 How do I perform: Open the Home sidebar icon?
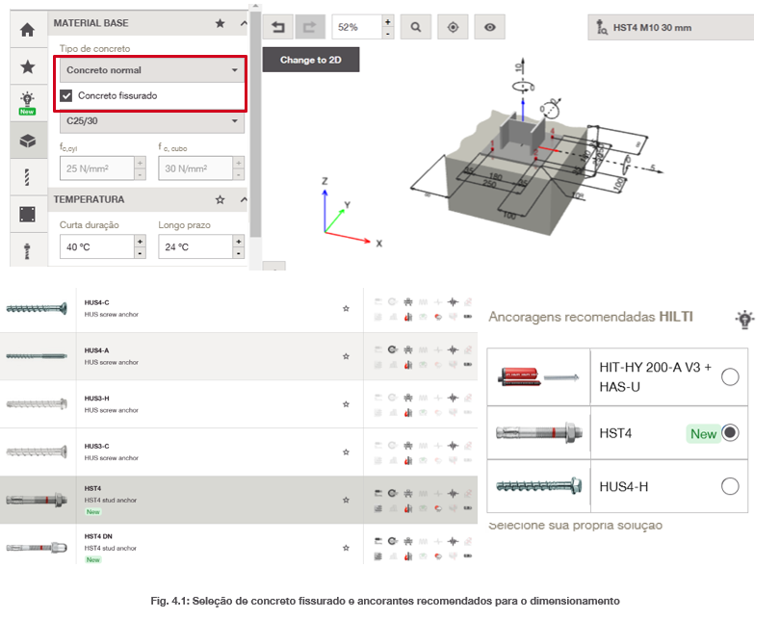pyautogui.click(x=28, y=30)
